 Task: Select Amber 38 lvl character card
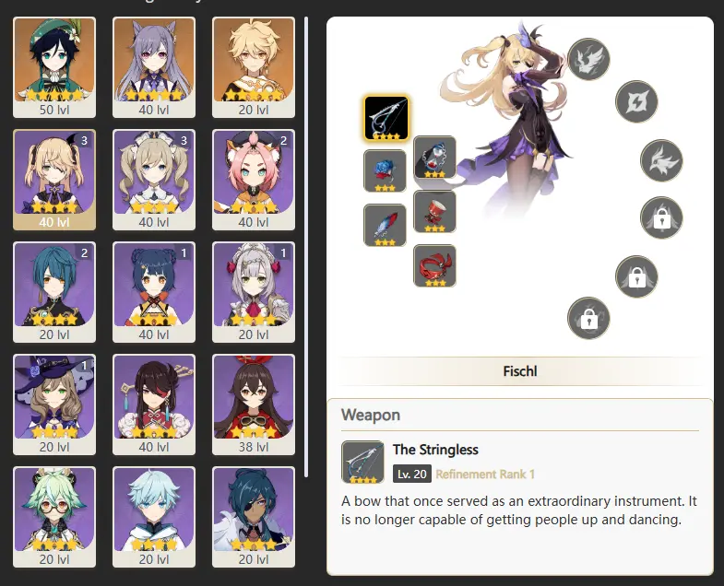254,404
